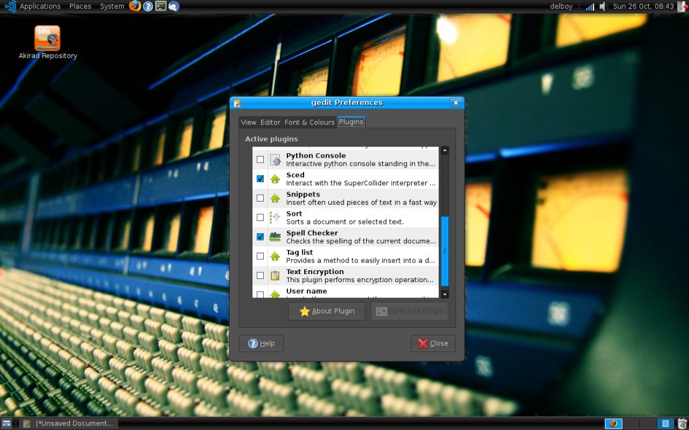Image resolution: width=689 pixels, height=430 pixels.
Task: Tick the Text Encryption plugin checkbox
Action: (260, 275)
